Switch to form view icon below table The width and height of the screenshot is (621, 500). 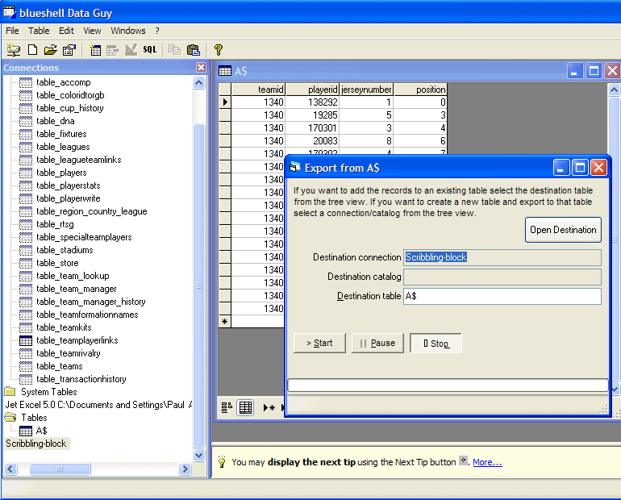point(227,407)
